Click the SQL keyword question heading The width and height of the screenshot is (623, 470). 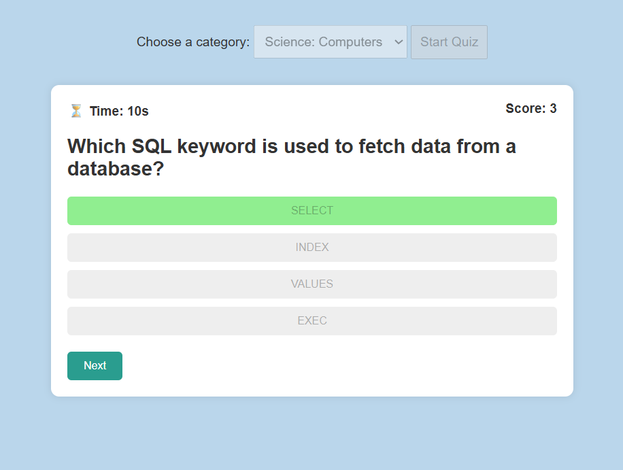(x=292, y=157)
